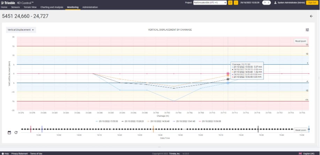Viewport: 320px width, 155px height.
Task: Click the back arrow icon
Action: (311, 16)
